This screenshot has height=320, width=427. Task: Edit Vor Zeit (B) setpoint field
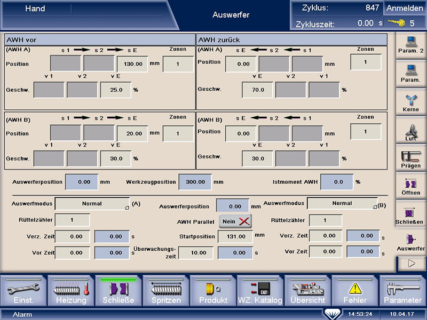(x=326, y=251)
